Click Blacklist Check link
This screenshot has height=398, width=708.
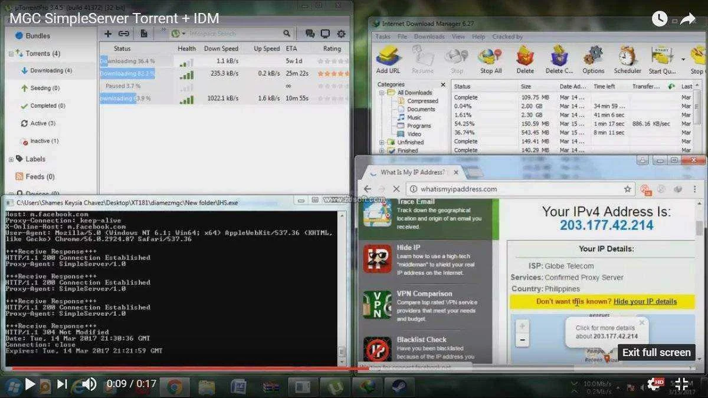[421, 339]
